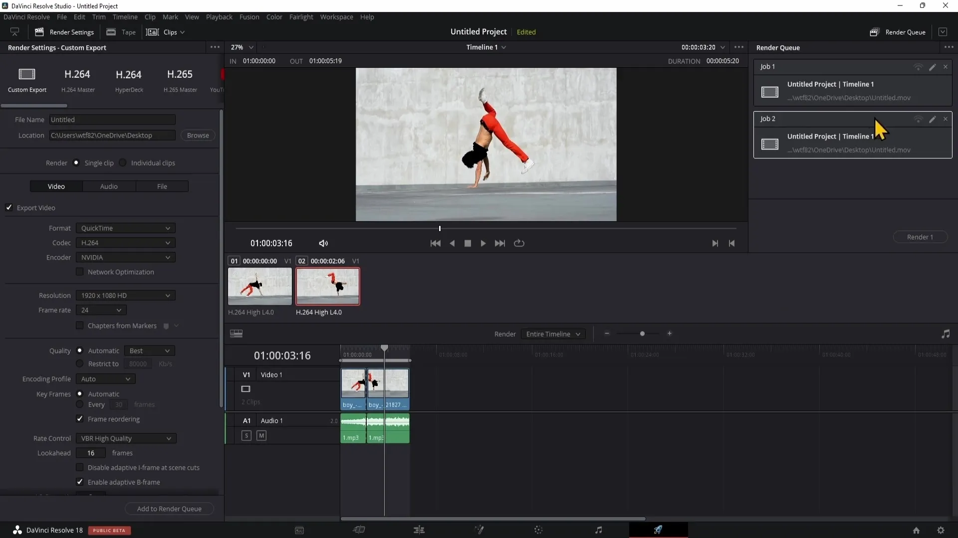Toggle Export Video checkbox
958x538 pixels.
9,208
